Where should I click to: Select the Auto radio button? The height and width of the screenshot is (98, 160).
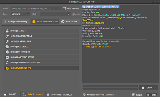pyautogui.click(x=73, y=14)
